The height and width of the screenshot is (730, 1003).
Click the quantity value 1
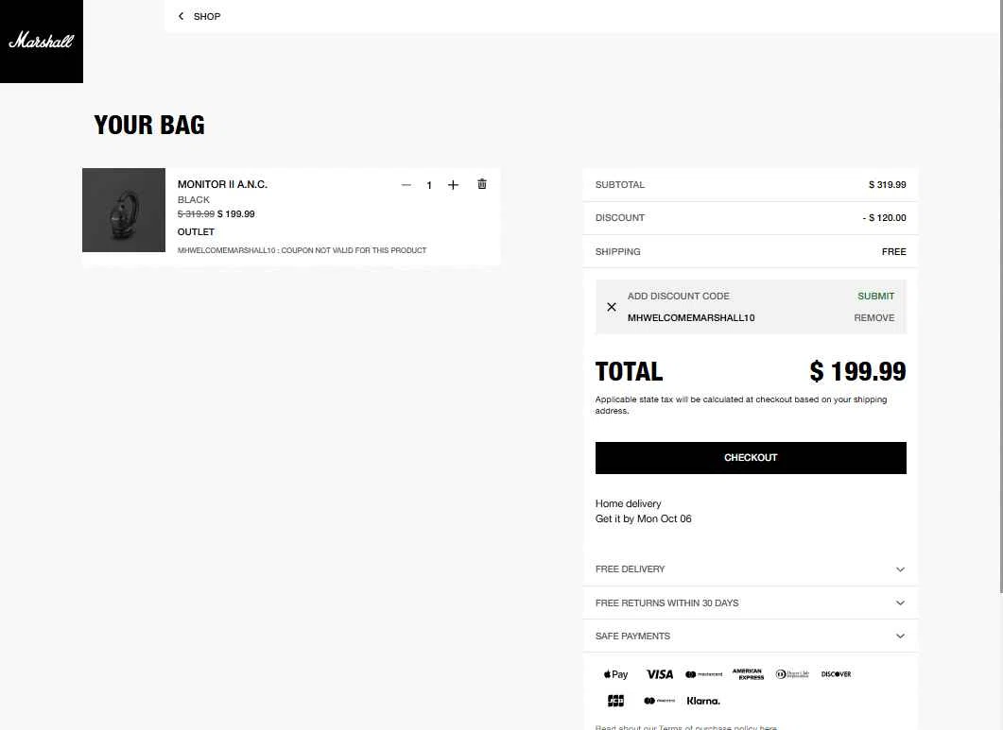pos(429,185)
